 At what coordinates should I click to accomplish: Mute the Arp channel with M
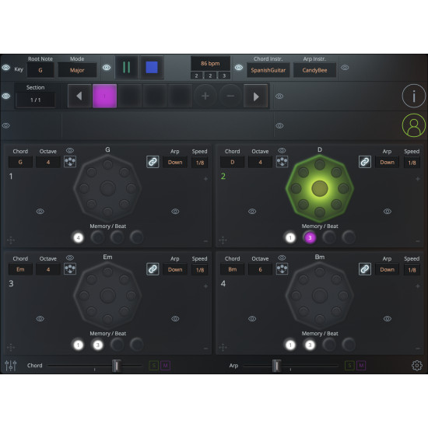pyautogui.click(x=361, y=365)
